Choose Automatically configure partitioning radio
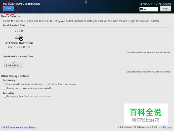The width and height of the screenshot is (174, 131). [5, 84]
